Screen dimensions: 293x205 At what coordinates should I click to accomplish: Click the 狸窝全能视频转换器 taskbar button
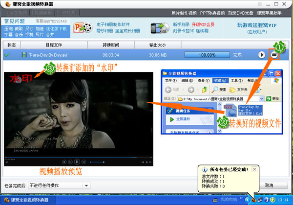click(x=28, y=200)
